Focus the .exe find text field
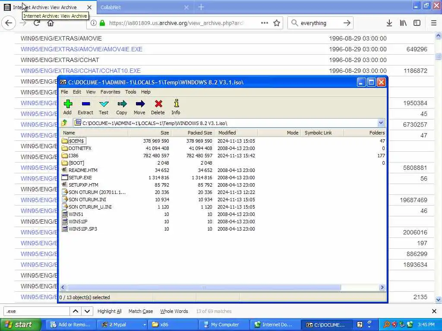This screenshot has height=331, width=442. (36, 311)
